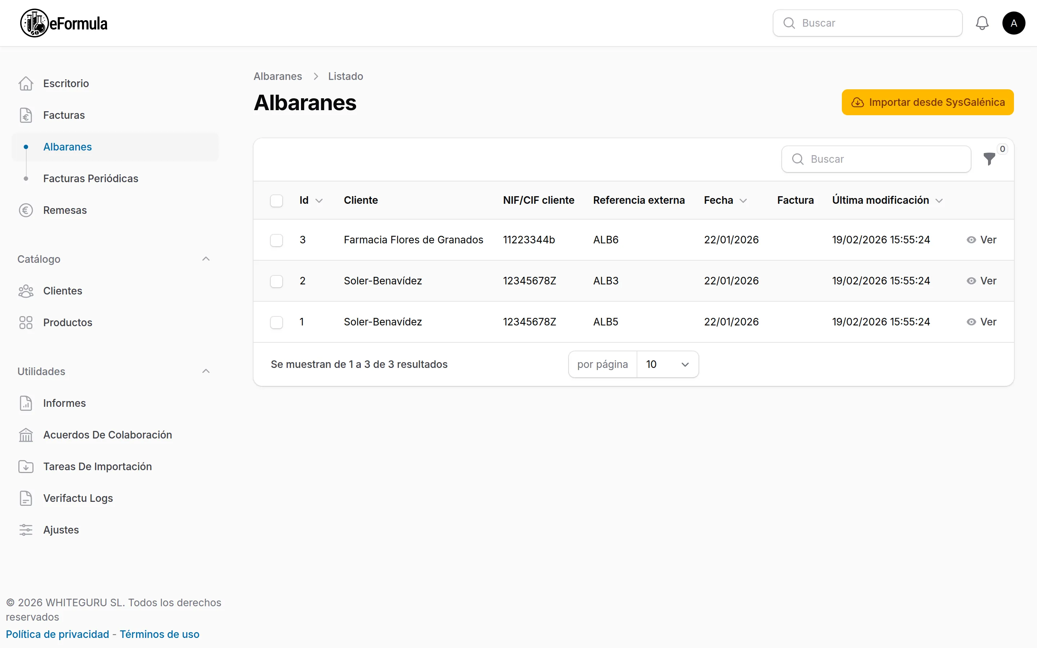Click the Escritorio house icon
This screenshot has height=648, width=1037.
tap(26, 84)
